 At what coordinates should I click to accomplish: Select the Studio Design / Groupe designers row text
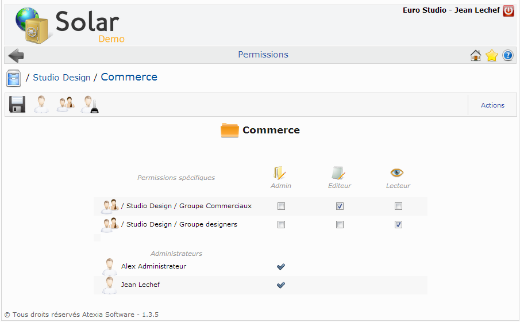179,225
